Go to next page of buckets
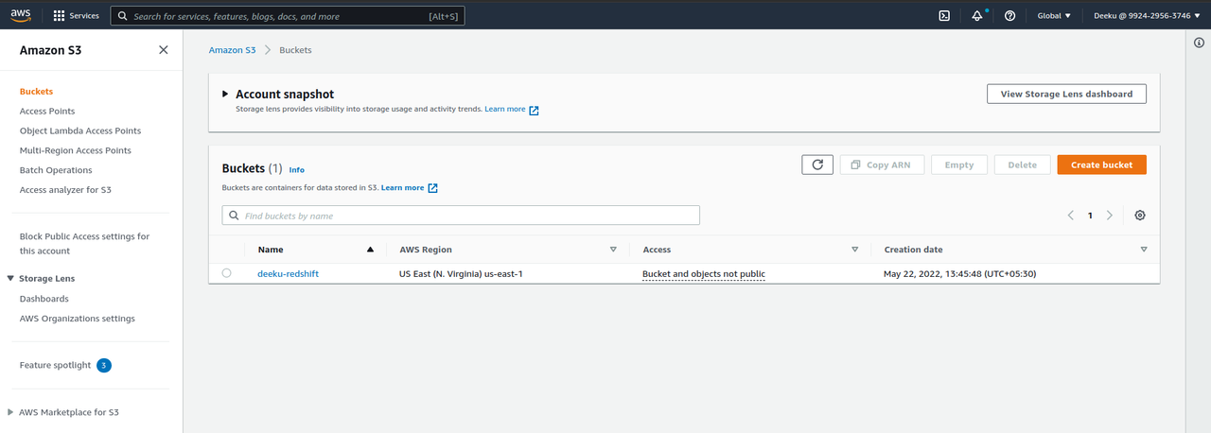Image resolution: width=1211 pixels, height=433 pixels. [1110, 216]
